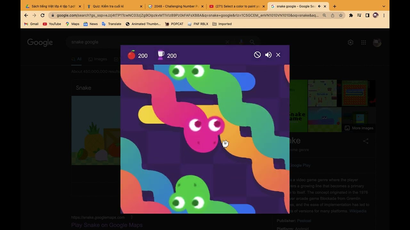Mute the snake game sound

coord(268,55)
